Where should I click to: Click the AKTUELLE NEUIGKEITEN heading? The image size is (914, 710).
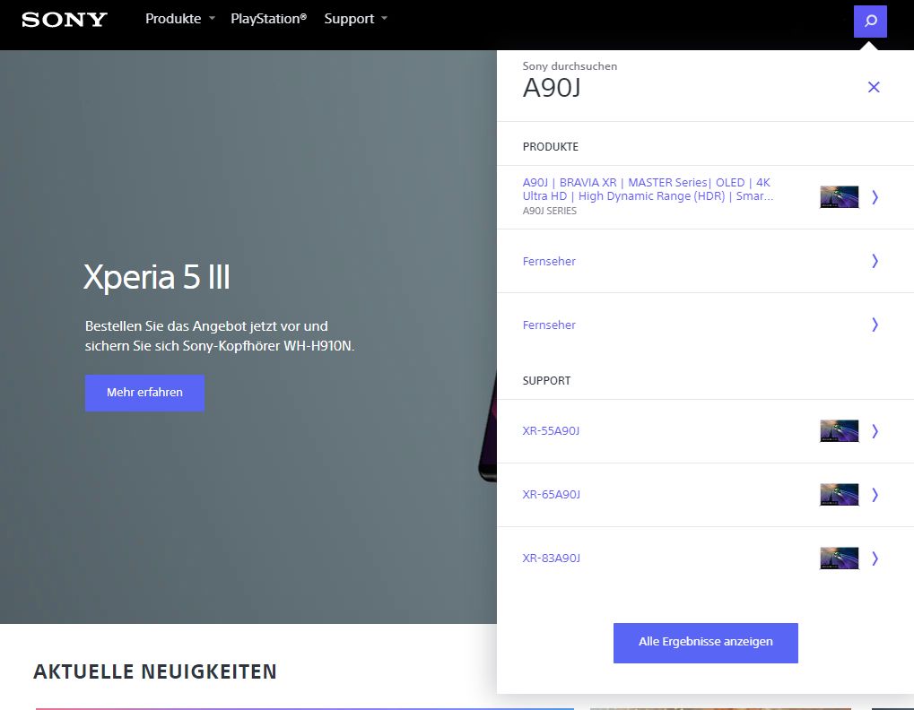tap(155, 671)
